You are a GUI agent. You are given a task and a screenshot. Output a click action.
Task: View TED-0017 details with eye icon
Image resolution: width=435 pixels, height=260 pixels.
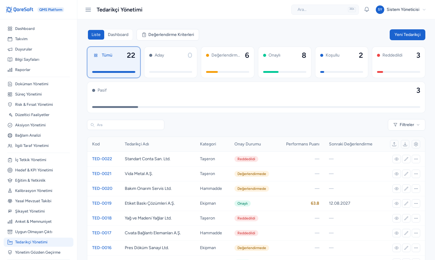click(x=397, y=233)
